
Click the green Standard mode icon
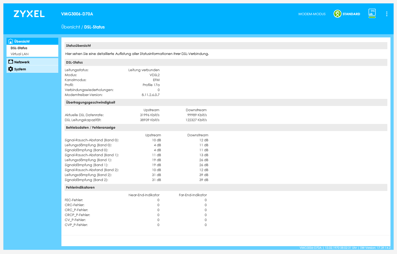click(337, 14)
